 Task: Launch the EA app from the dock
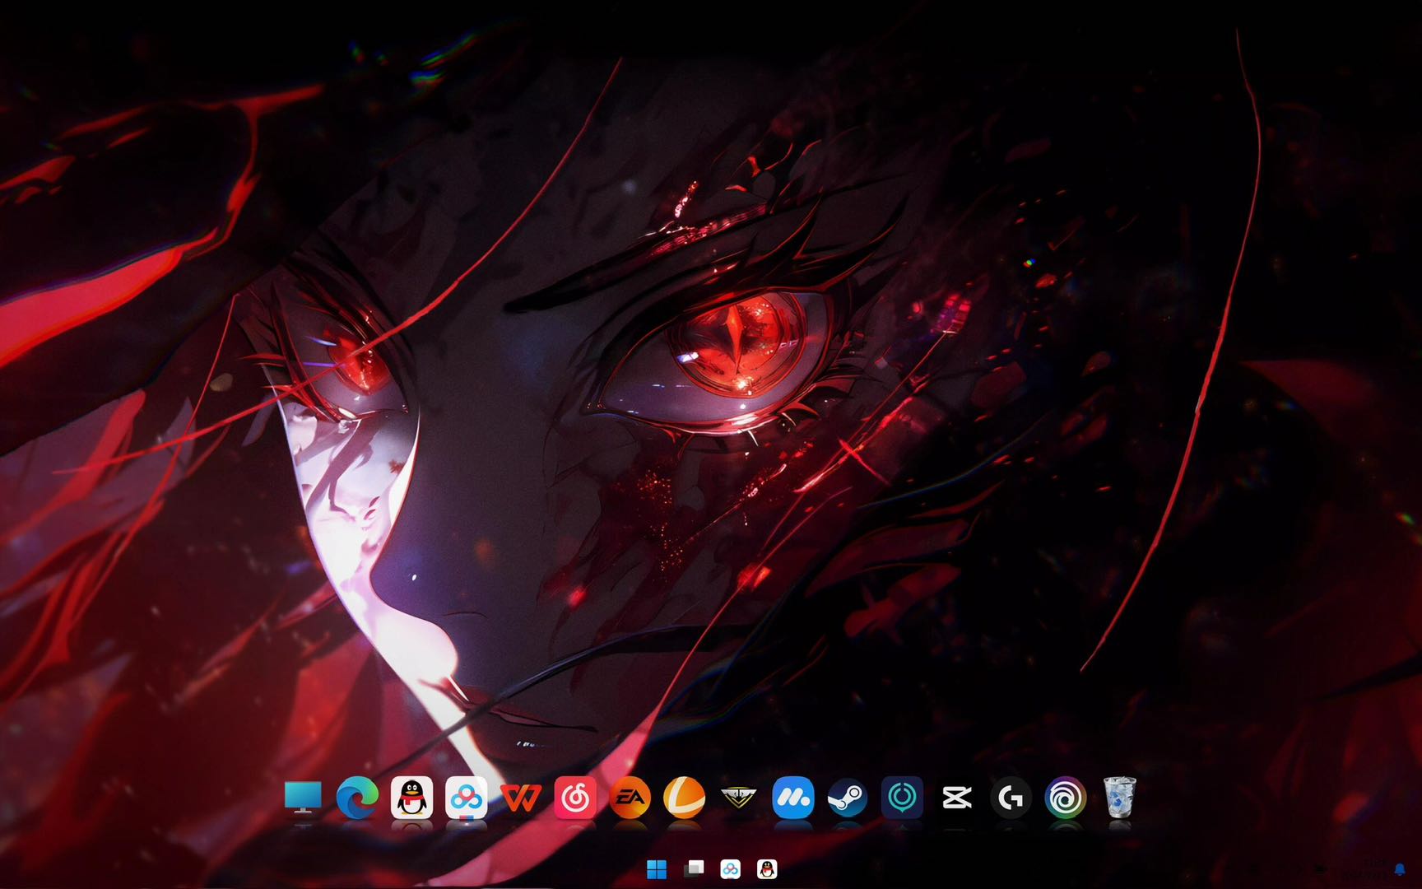[x=630, y=797]
